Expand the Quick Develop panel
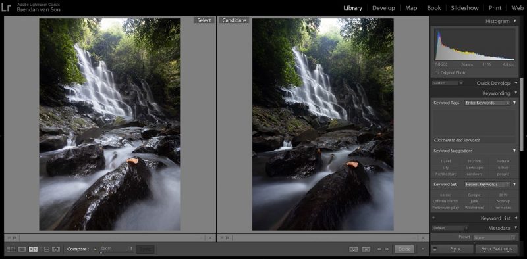Image resolution: width=527 pixels, height=259 pixels. click(516, 83)
